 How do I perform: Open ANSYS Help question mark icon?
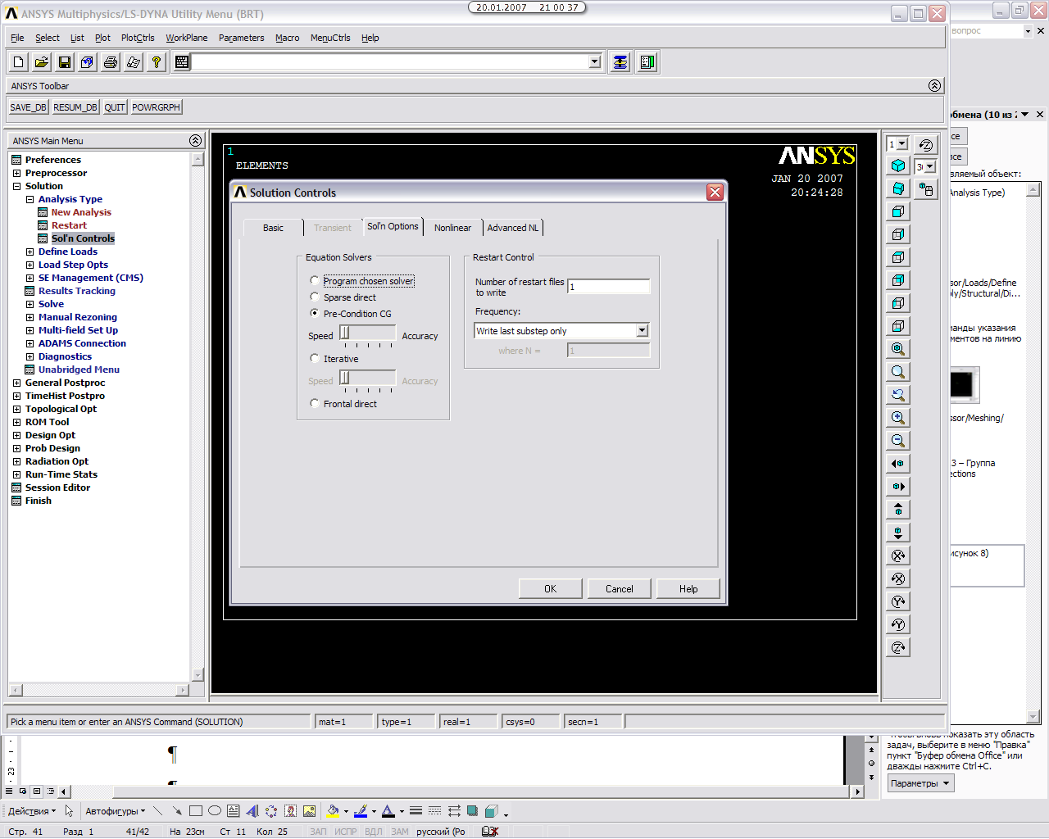157,62
